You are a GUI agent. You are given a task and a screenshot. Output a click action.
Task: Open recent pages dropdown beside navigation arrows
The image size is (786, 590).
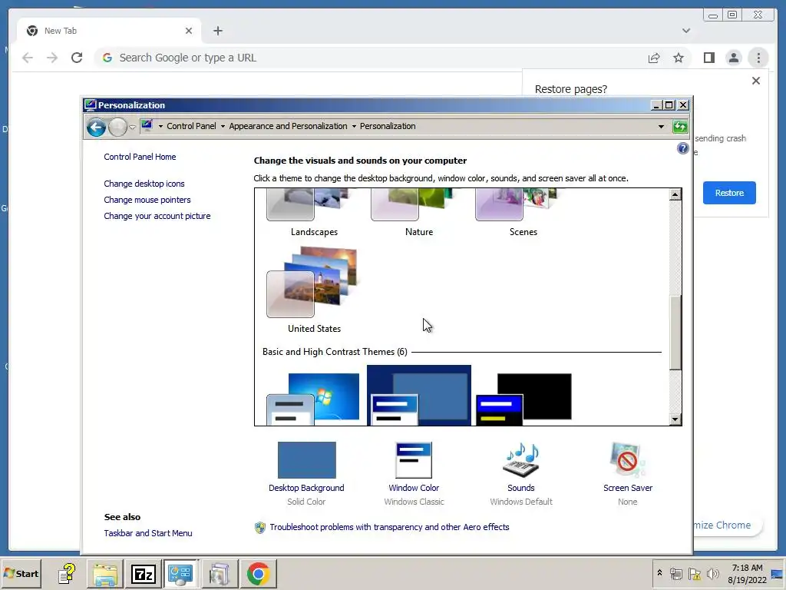pyautogui.click(x=132, y=127)
